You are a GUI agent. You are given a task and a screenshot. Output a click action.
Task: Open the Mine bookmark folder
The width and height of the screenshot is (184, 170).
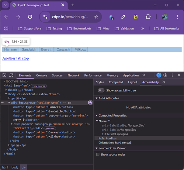103,28
